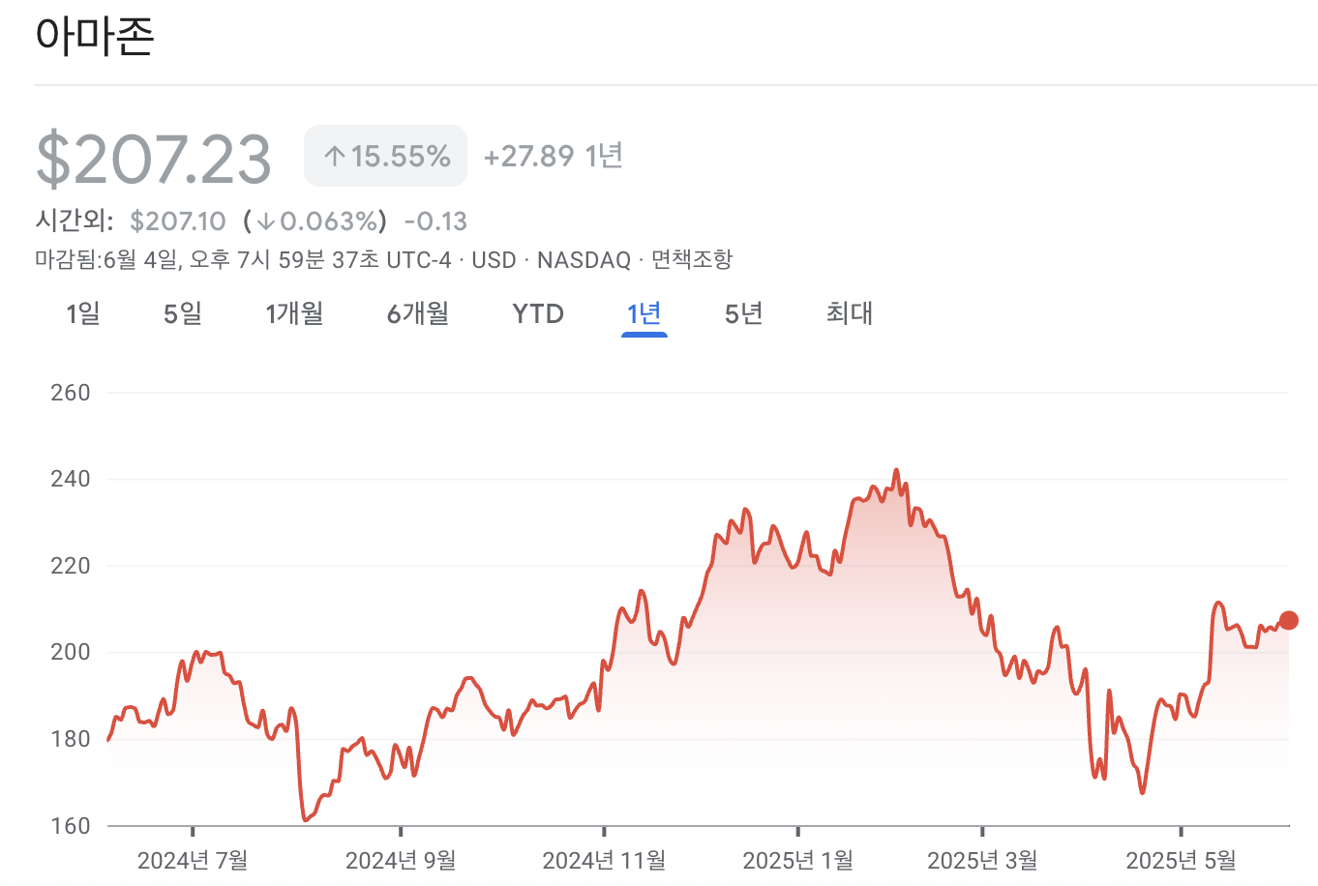The height and width of the screenshot is (886, 1318).
Task: Open the 5년 chart view
Action: (x=742, y=313)
